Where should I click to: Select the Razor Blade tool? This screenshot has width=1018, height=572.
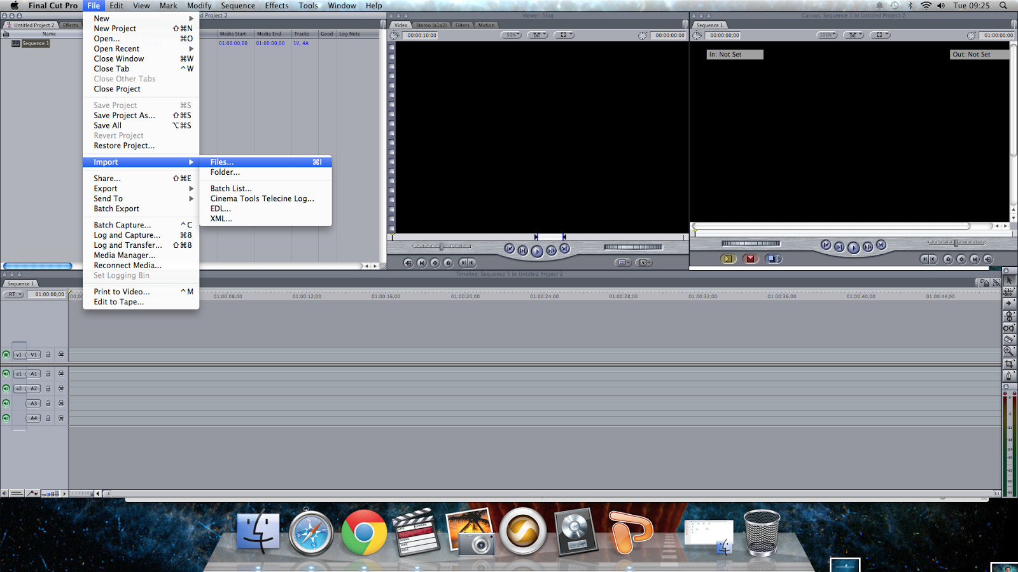coord(1009,339)
